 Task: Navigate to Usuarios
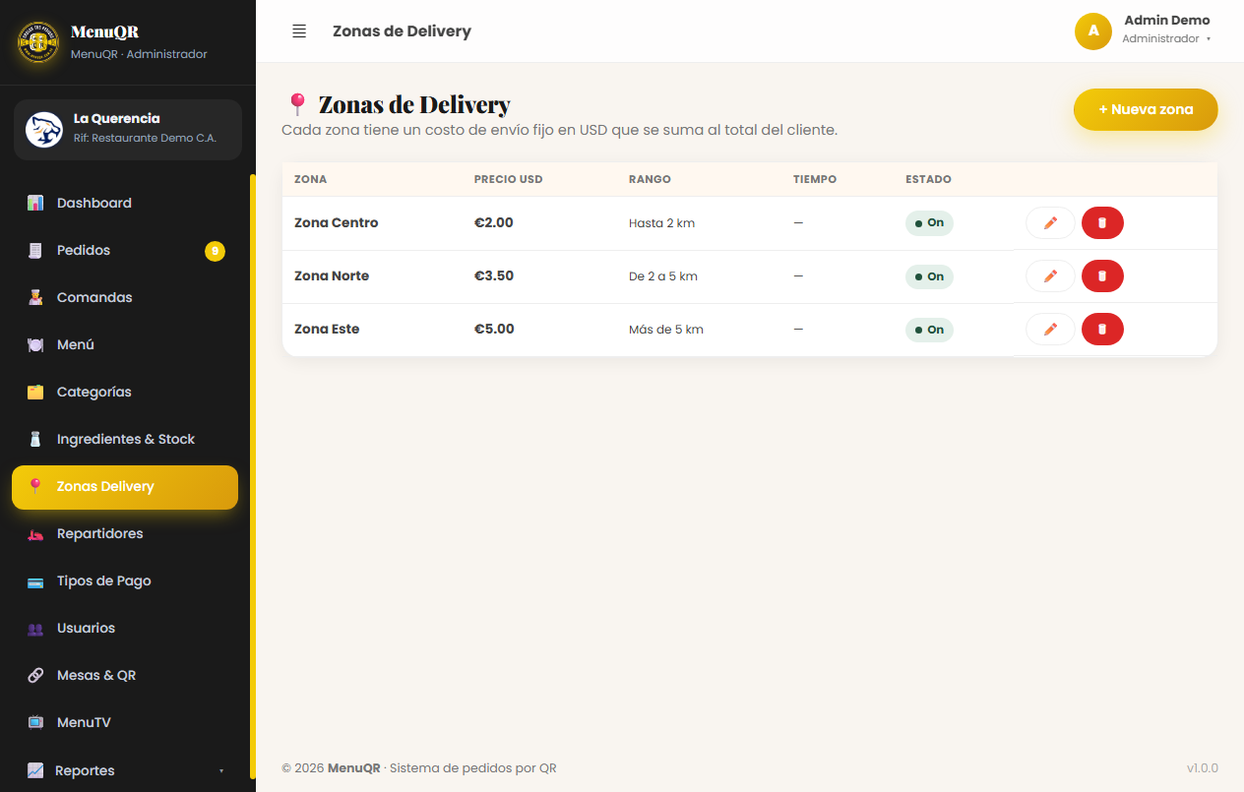[125, 628]
